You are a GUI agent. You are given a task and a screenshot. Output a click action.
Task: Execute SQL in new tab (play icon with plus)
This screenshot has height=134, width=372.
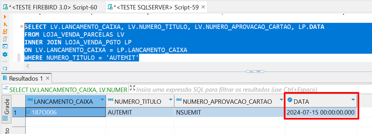[5, 24]
